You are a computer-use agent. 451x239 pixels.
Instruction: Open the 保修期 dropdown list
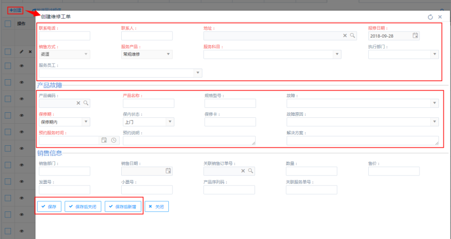pos(86,121)
